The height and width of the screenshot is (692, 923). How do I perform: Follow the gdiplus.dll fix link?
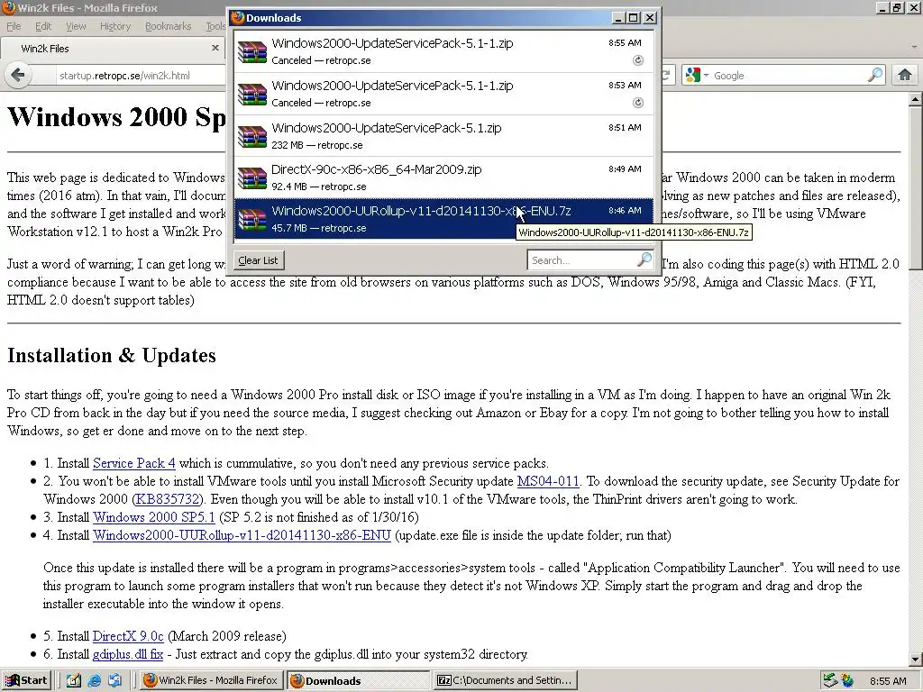coord(128,654)
